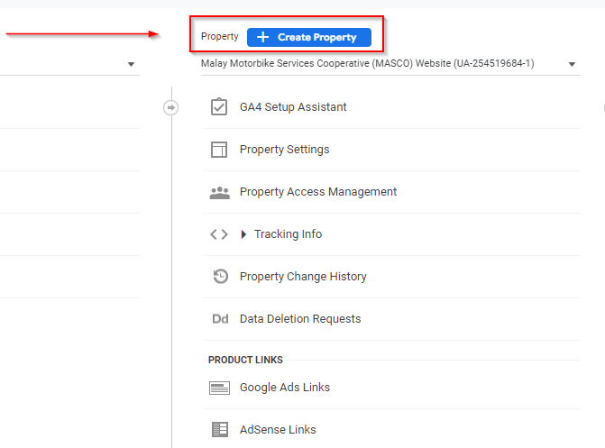Click the Create Property button

[x=308, y=37]
